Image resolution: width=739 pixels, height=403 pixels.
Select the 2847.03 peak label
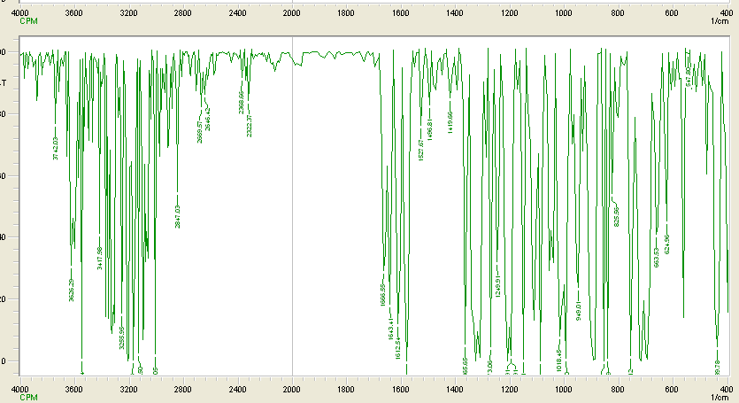click(178, 216)
